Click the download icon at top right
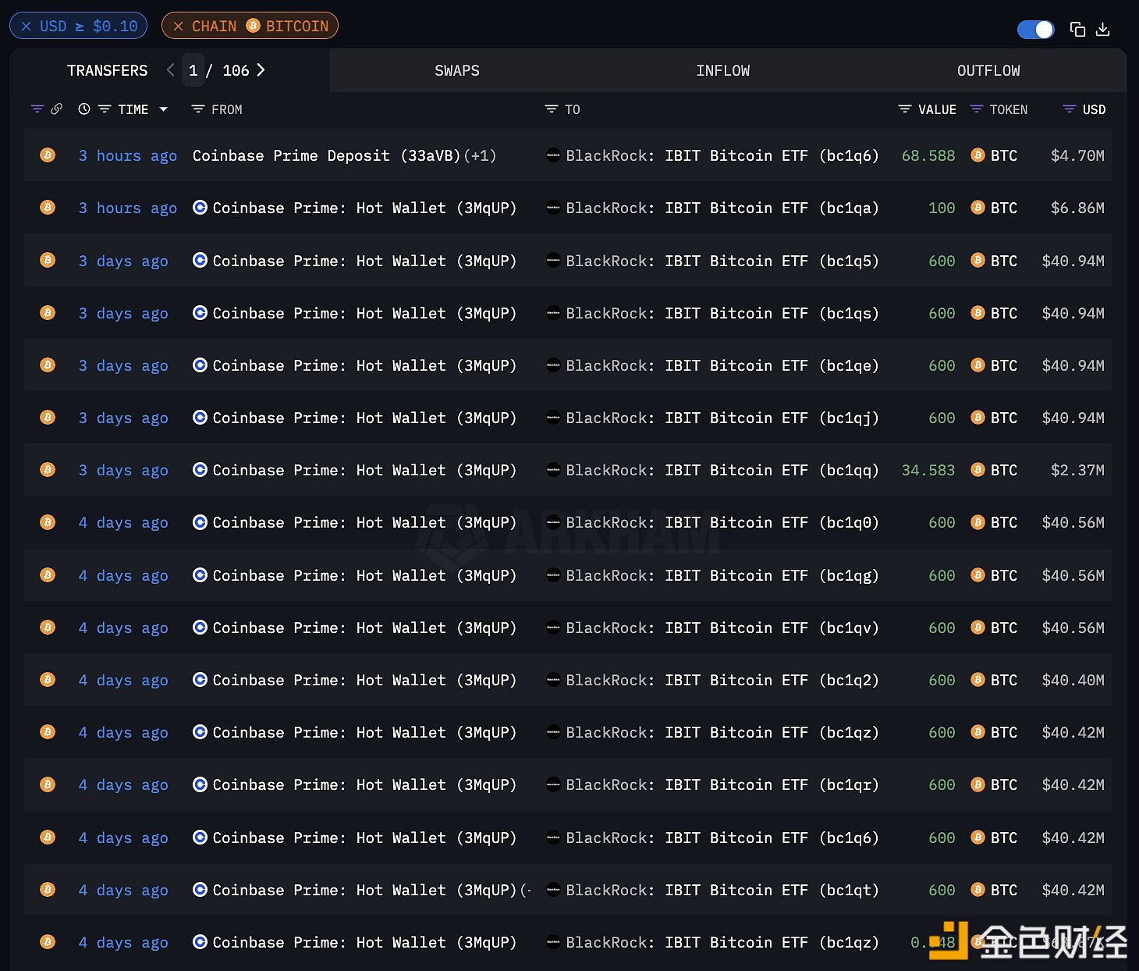This screenshot has height=971, width=1139. 1102,30
